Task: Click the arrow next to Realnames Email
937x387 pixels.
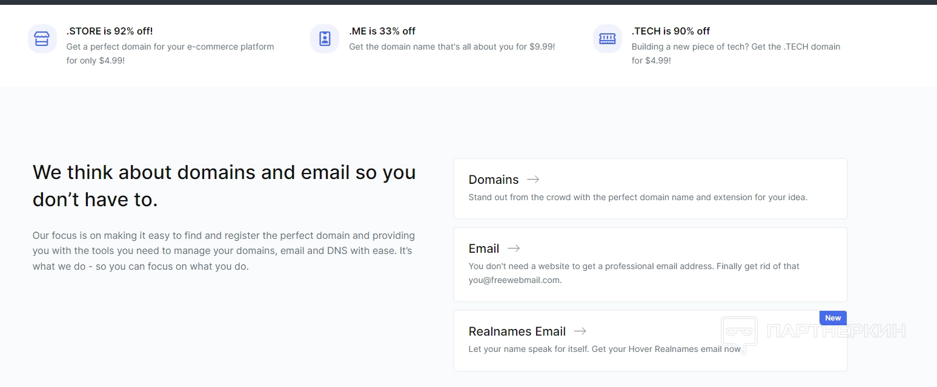Action: click(x=580, y=331)
